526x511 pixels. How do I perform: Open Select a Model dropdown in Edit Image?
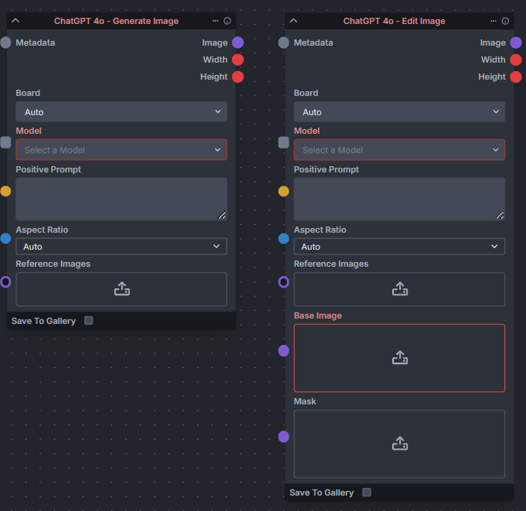point(400,150)
